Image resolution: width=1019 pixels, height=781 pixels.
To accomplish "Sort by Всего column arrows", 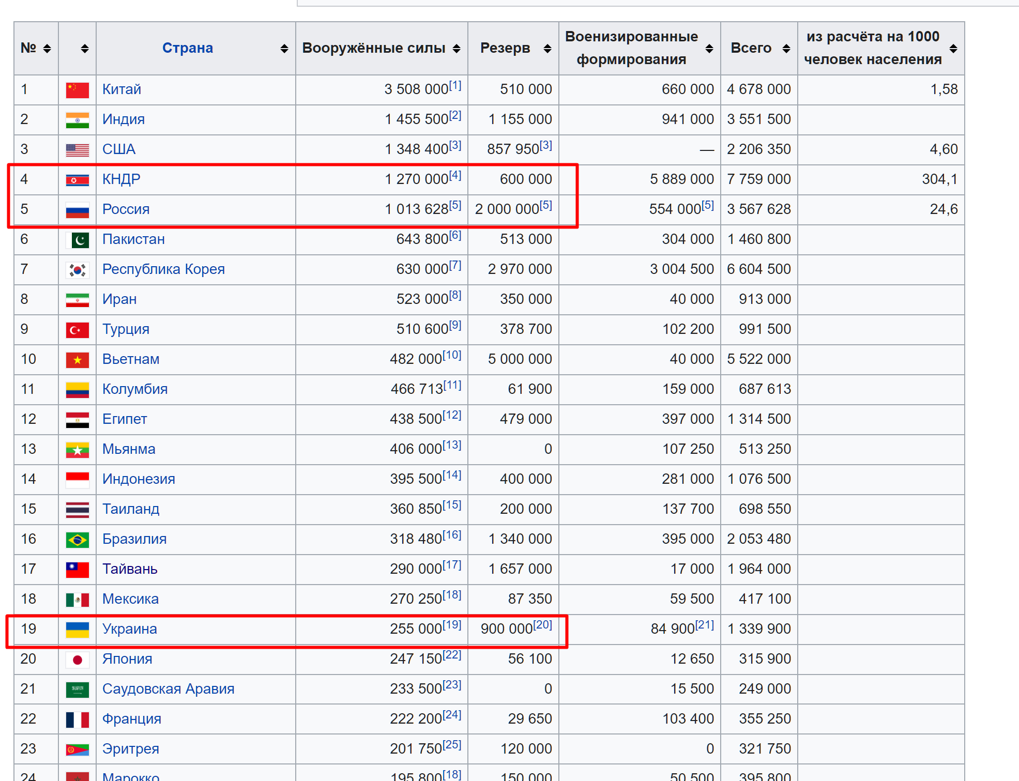I will (x=786, y=49).
